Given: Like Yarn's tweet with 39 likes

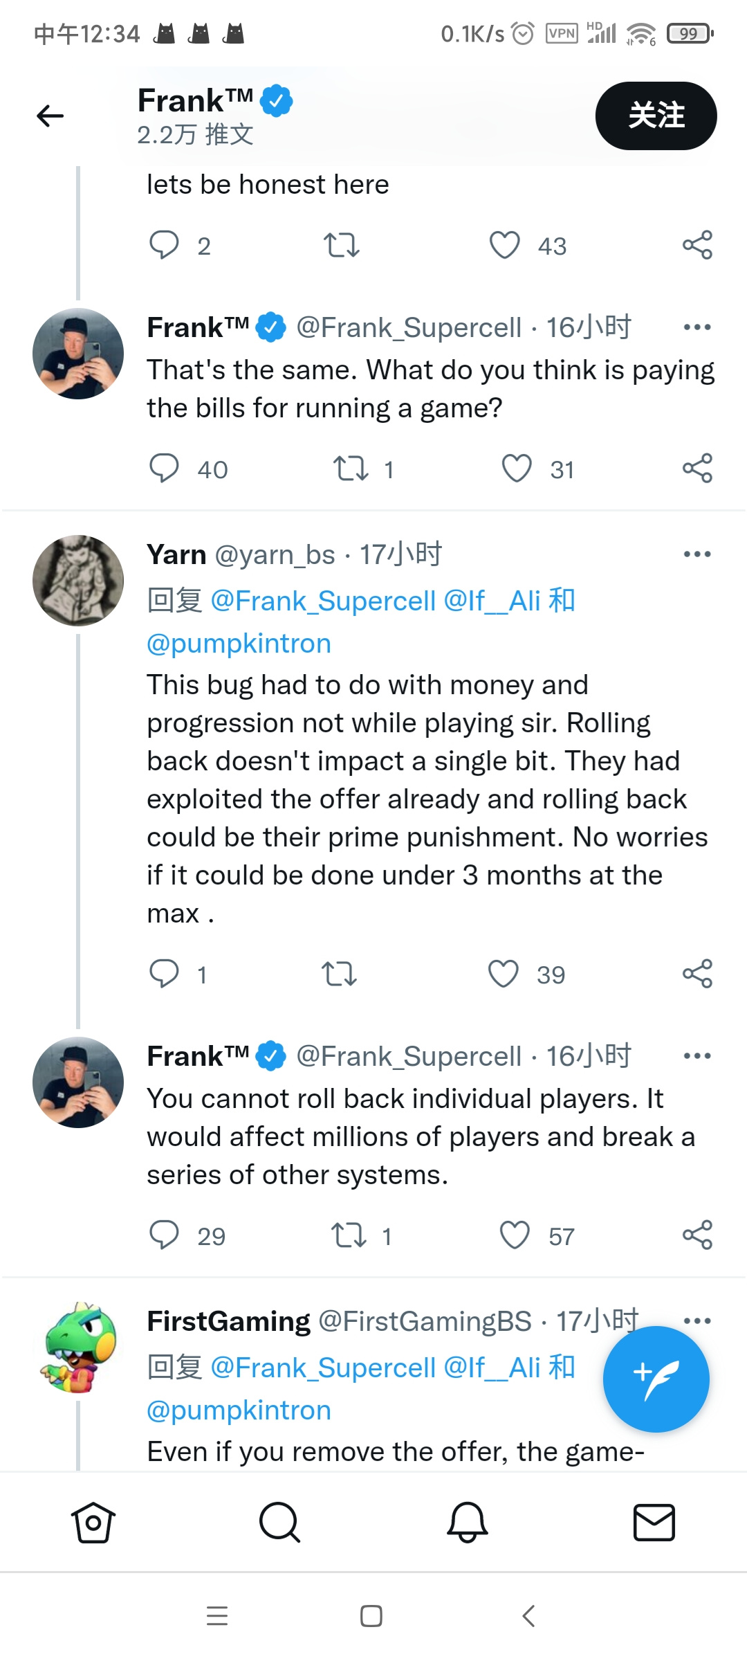Looking at the screenshot, I should 504,974.
